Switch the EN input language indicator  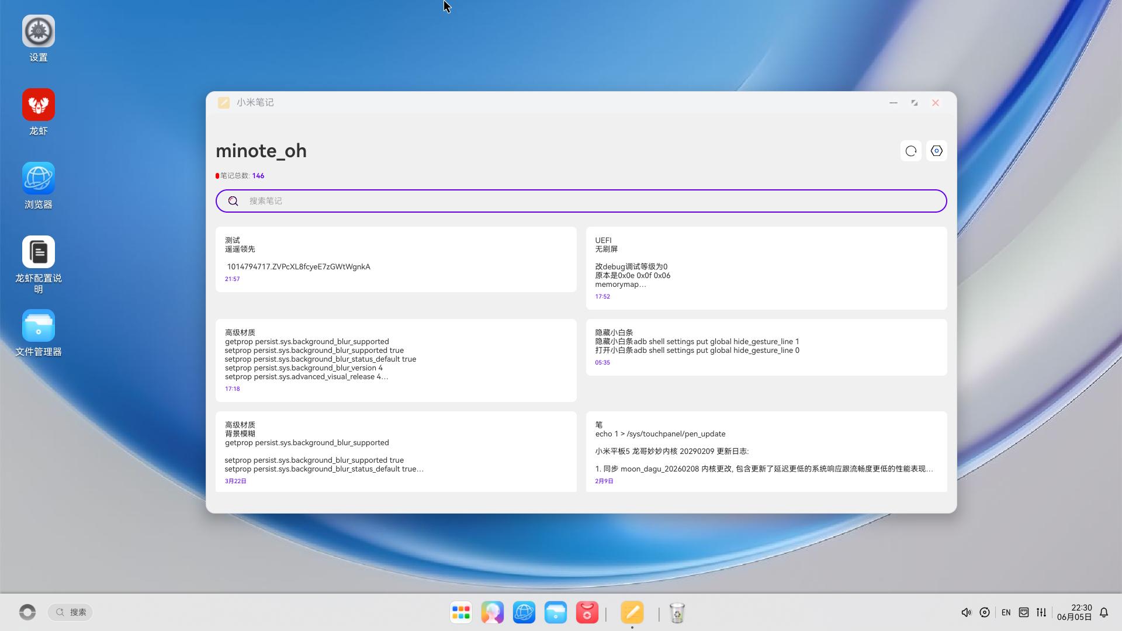pos(1006,612)
